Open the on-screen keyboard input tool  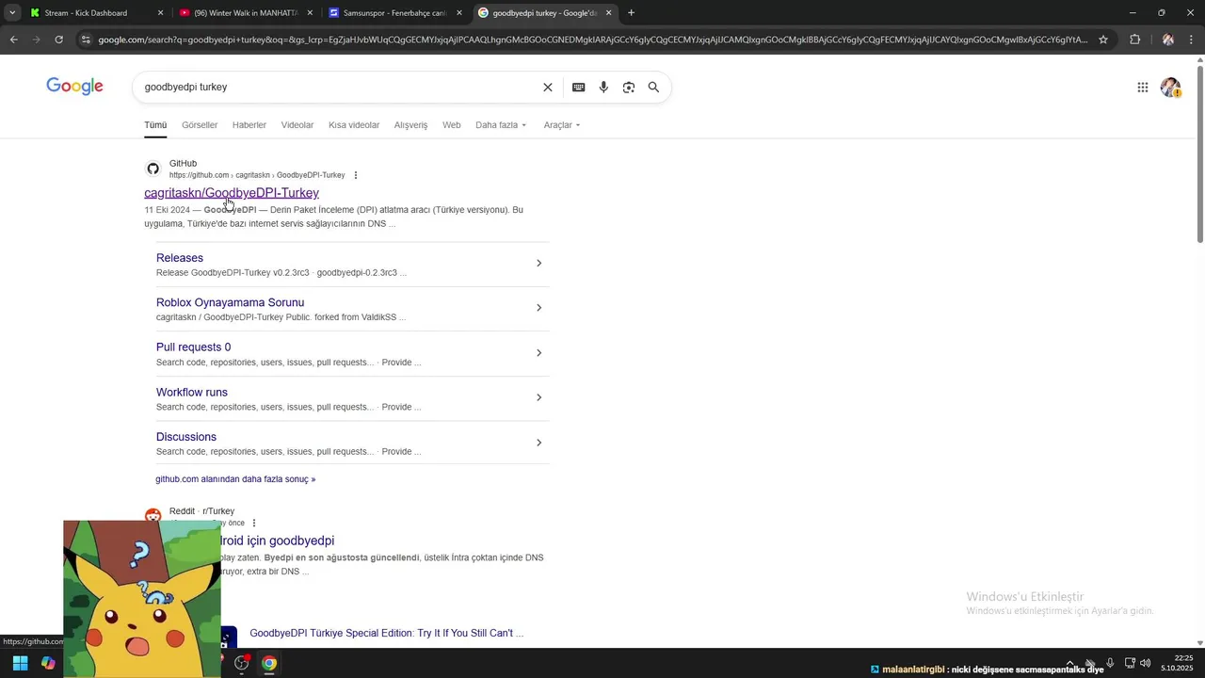(x=578, y=88)
